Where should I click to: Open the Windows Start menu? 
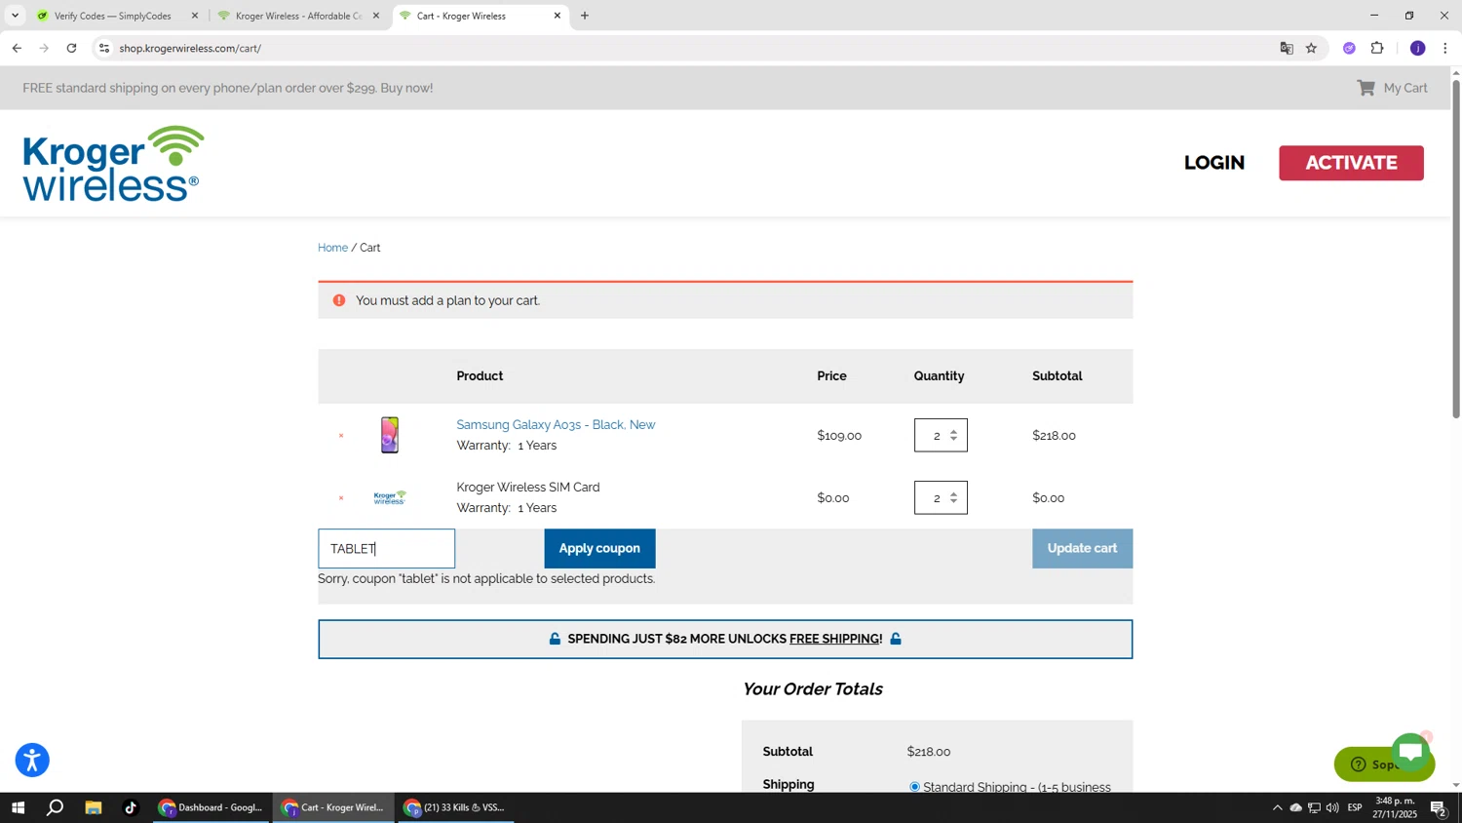[x=18, y=807]
